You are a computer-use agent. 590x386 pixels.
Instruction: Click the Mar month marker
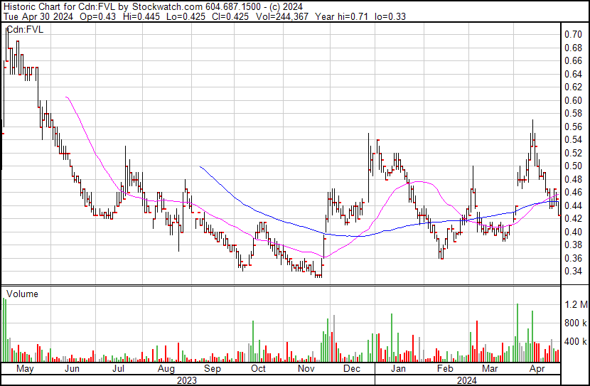[x=489, y=370]
